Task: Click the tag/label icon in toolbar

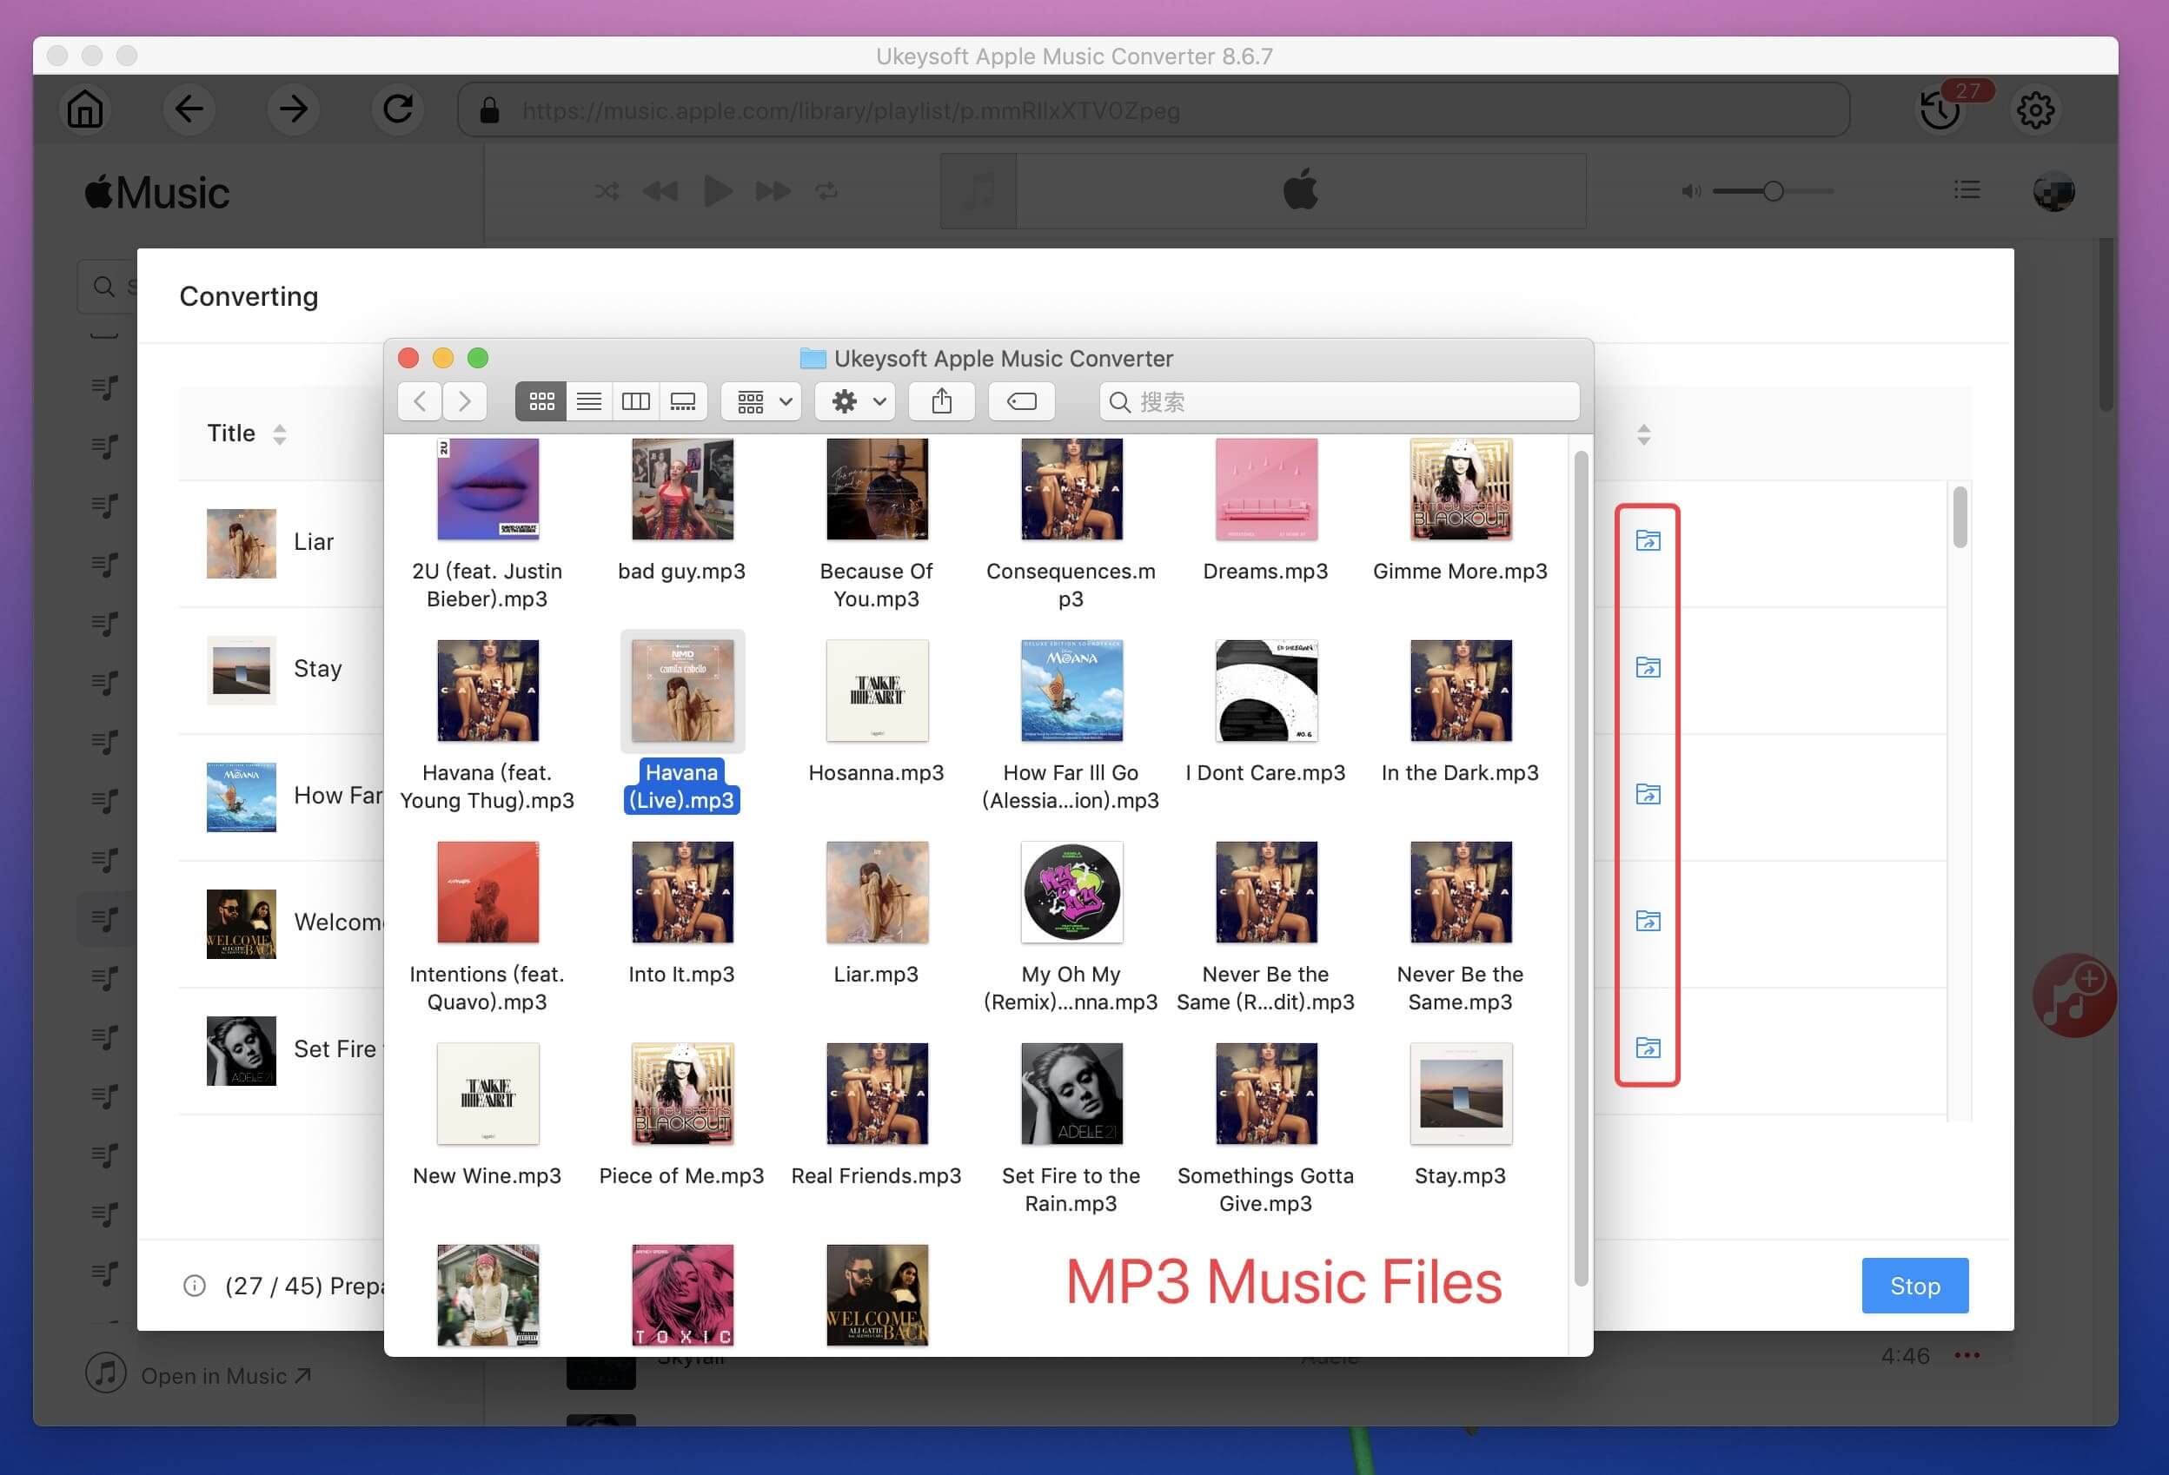Action: click(x=1021, y=400)
